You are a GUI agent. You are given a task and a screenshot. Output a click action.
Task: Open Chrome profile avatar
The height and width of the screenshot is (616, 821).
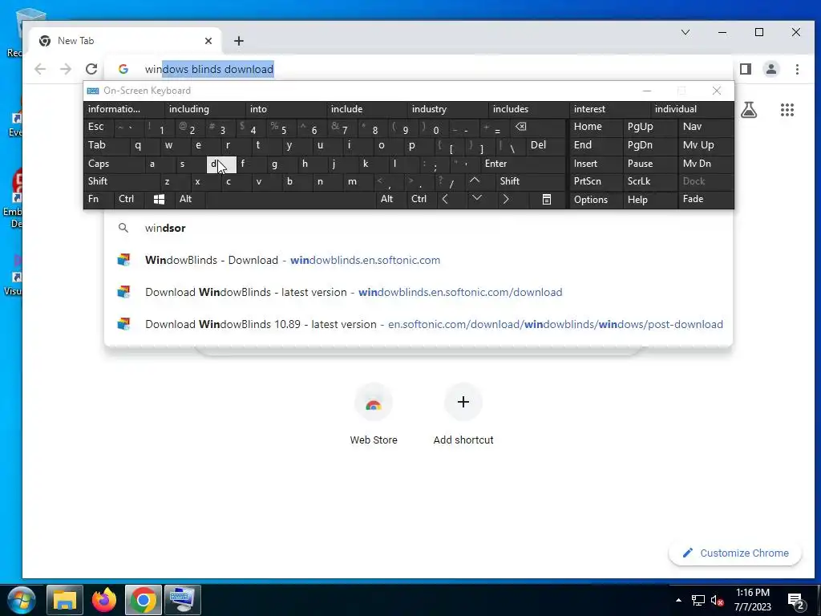pyautogui.click(x=771, y=69)
